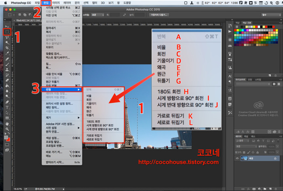The width and height of the screenshot is (283, 191).
Task: Select the Dodge tool
Action: click(7, 96)
